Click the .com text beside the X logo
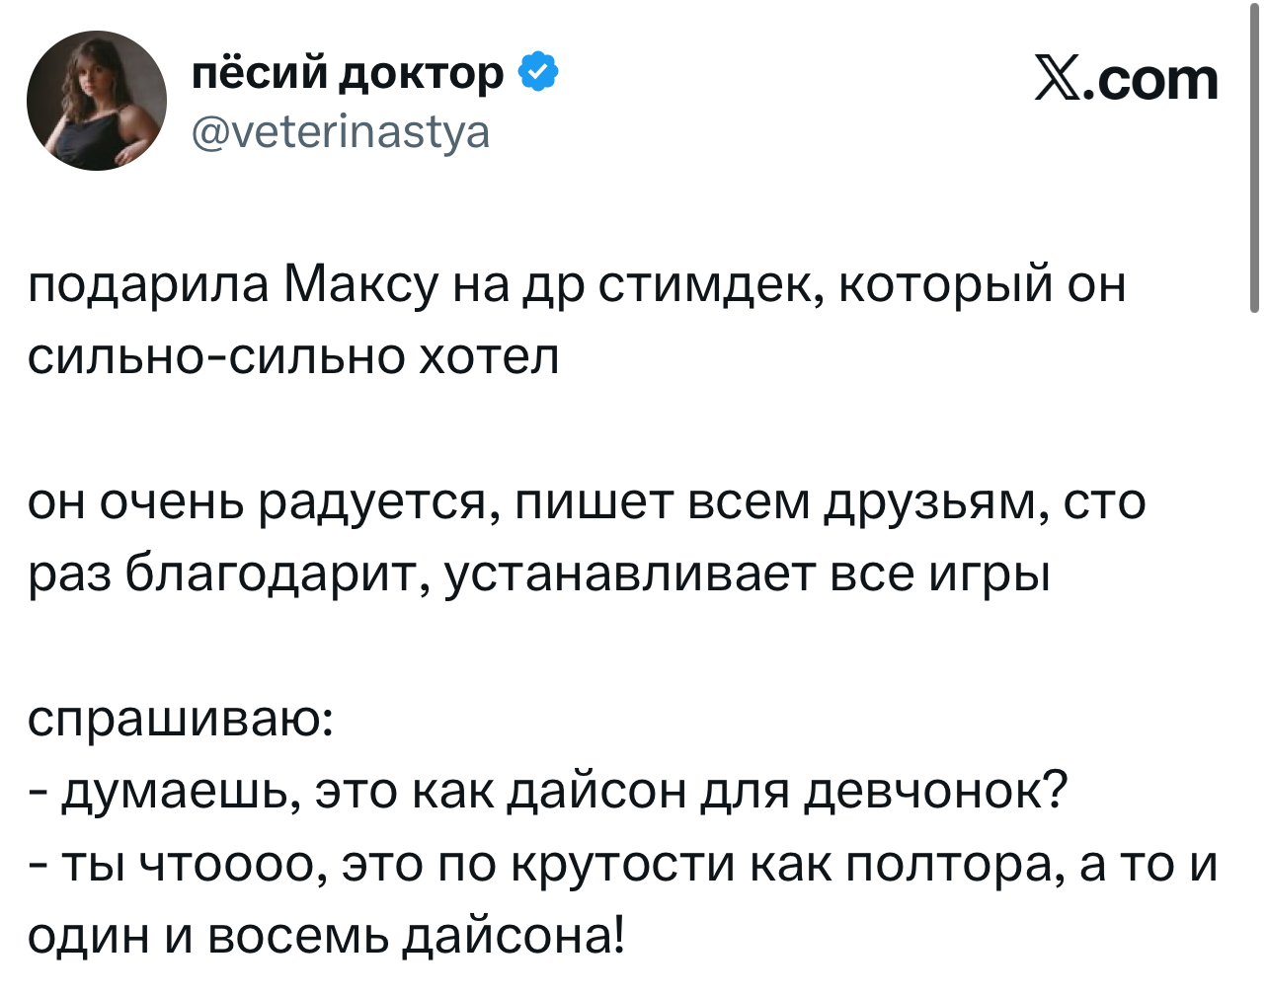Viewport: 1268px width, 996px height. [x=1151, y=80]
